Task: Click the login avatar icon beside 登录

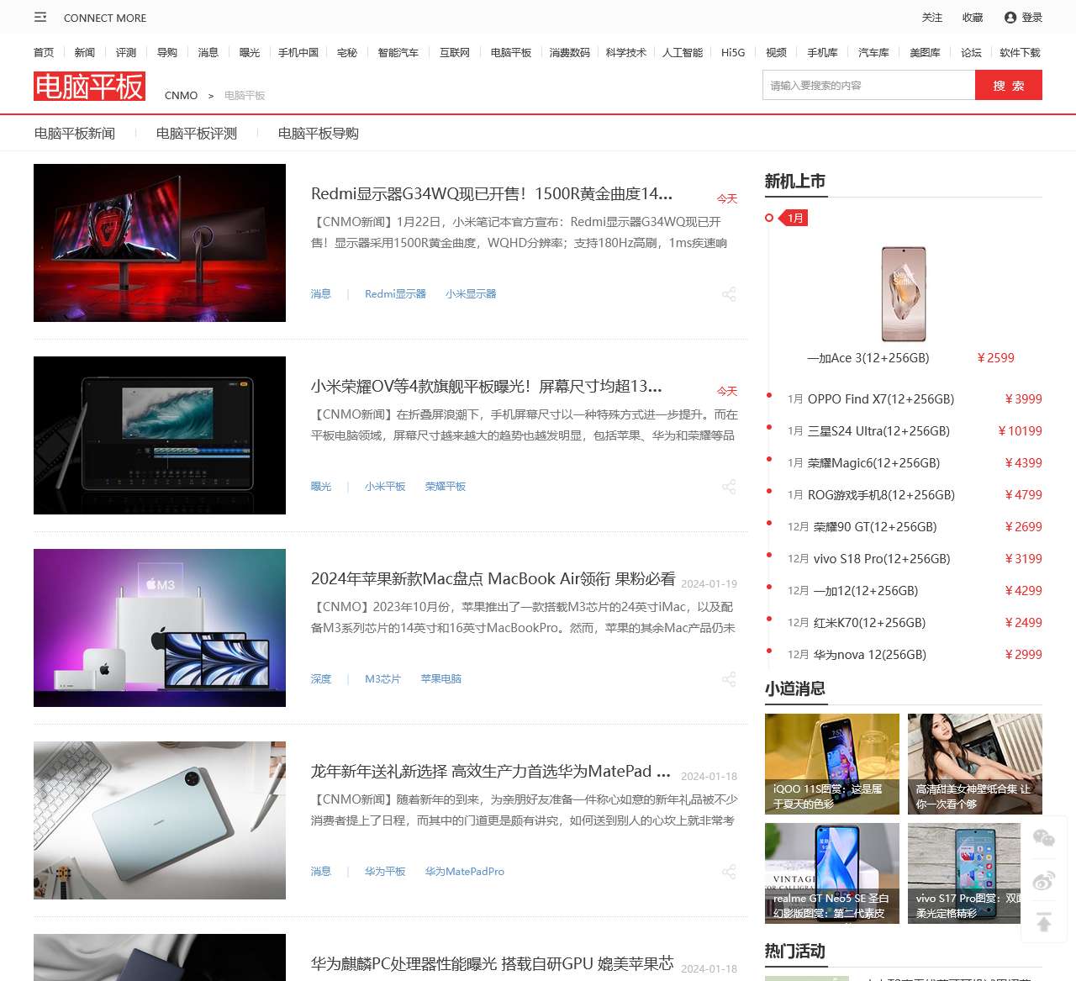Action: pyautogui.click(x=1008, y=17)
